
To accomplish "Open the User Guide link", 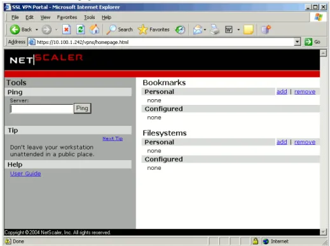I will click(x=25, y=174).
